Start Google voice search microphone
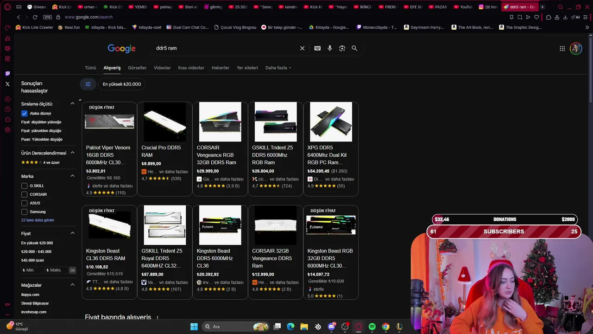 330,48
